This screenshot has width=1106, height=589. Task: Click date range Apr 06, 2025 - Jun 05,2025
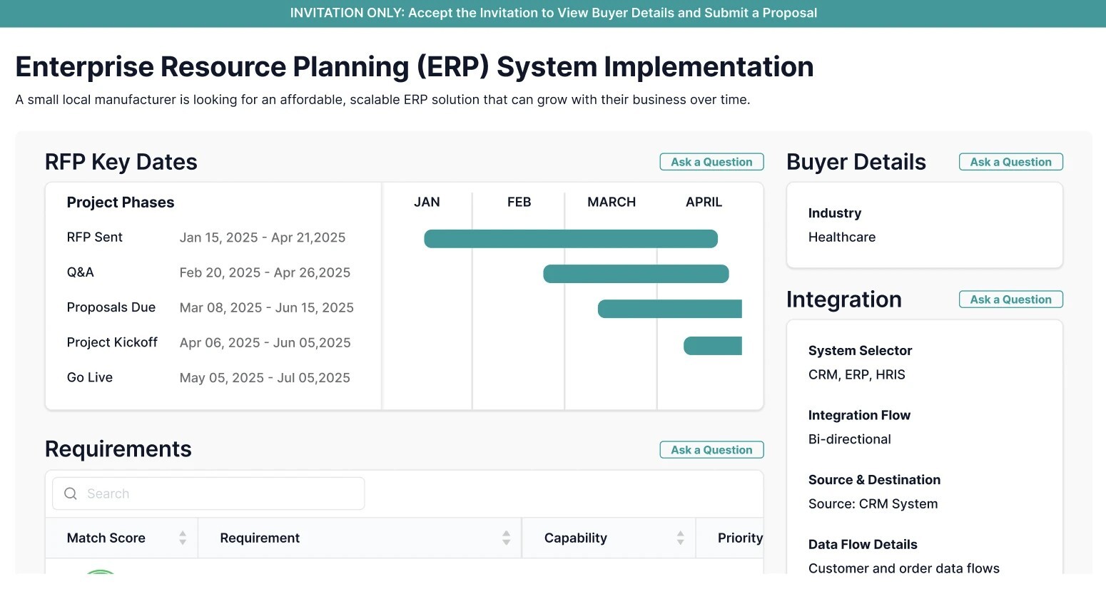265,342
